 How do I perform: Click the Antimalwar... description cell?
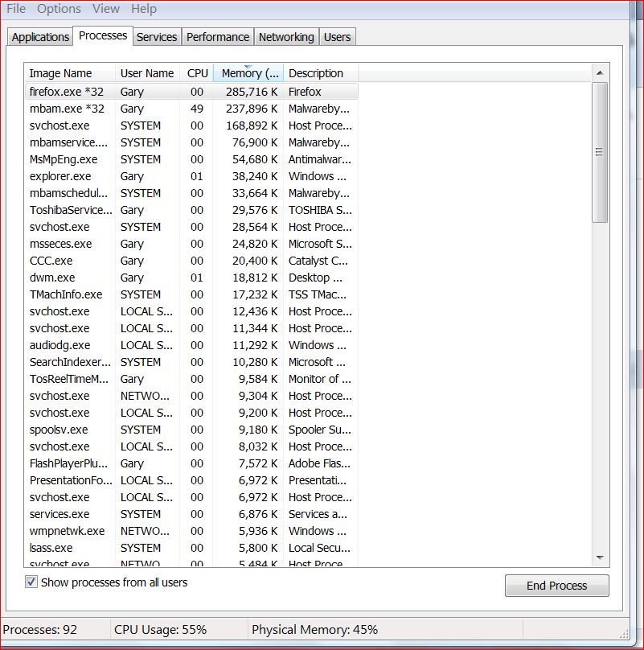pyautogui.click(x=319, y=159)
